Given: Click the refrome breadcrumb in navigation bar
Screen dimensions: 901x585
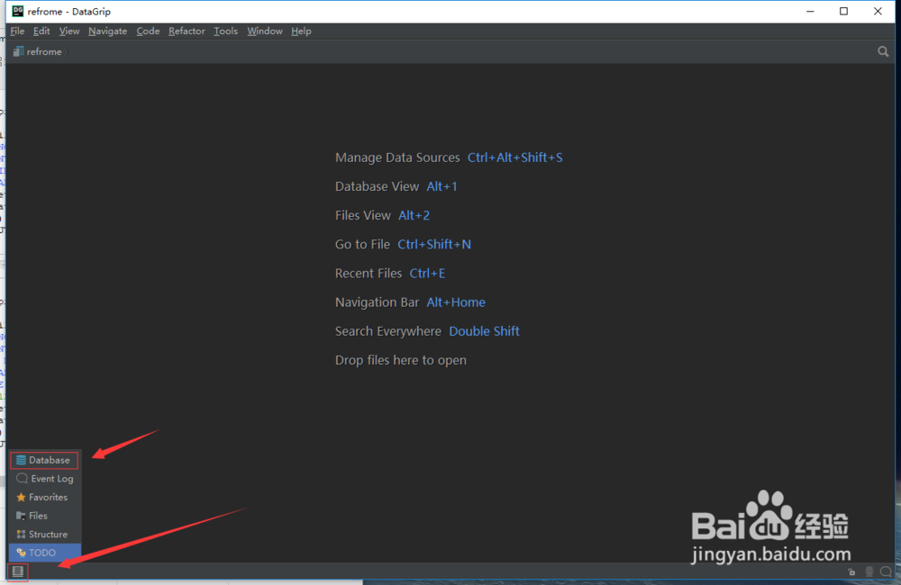Looking at the screenshot, I should click(39, 51).
